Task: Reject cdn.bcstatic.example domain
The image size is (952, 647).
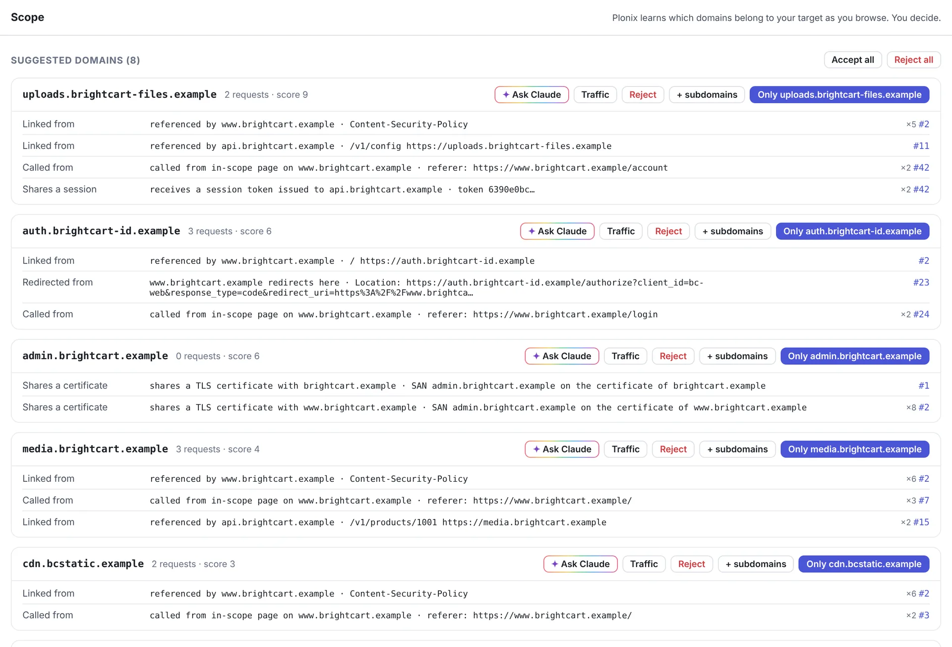Action: pyautogui.click(x=691, y=564)
